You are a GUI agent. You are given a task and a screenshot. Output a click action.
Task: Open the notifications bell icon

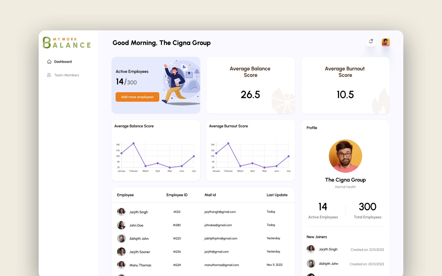(x=371, y=42)
